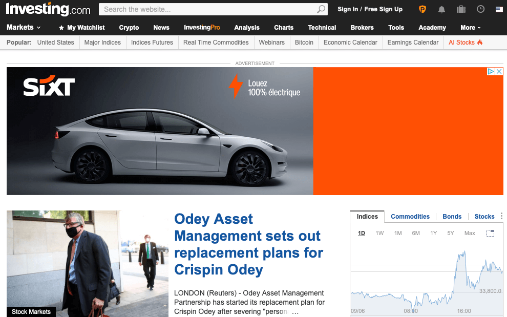
Task: Open notifications via the bell icon
Action: [x=441, y=9]
